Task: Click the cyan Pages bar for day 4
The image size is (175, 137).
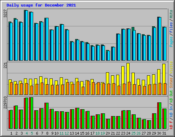Action: click(27, 35)
